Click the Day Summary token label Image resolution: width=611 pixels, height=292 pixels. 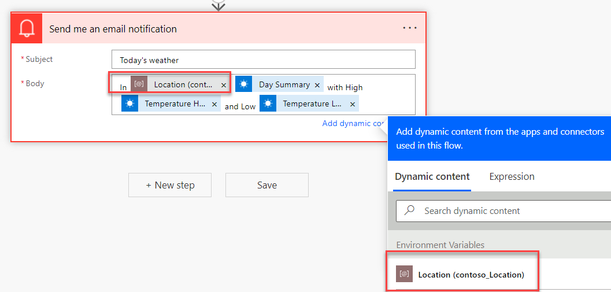click(284, 84)
